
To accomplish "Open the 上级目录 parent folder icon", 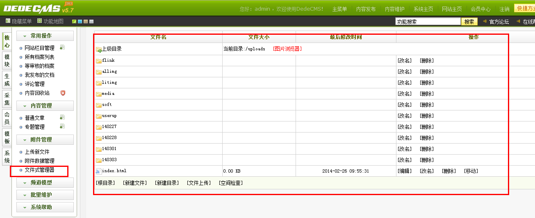I will tap(99, 49).
